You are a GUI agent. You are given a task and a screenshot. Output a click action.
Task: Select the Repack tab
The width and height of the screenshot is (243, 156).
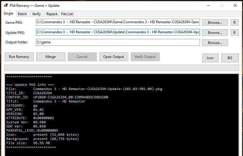[x=52, y=14]
